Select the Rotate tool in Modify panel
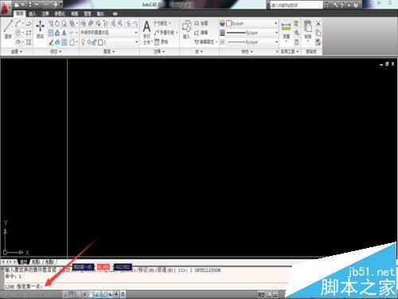 [57, 24]
